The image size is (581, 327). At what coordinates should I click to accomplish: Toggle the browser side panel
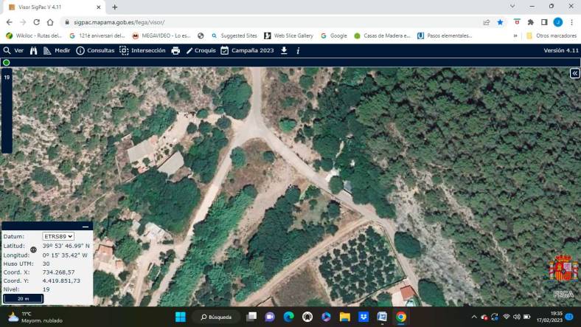point(544,22)
